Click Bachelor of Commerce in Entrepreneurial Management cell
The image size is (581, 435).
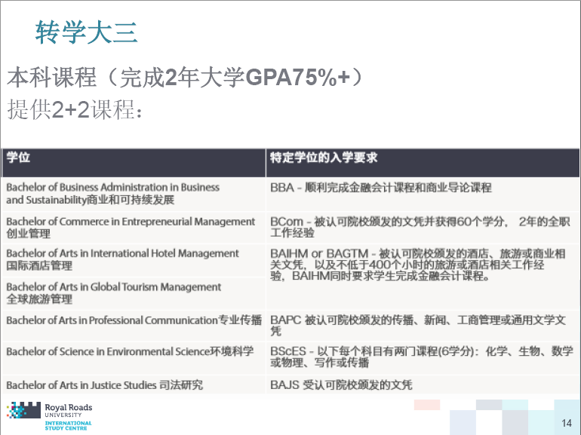point(134,228)
